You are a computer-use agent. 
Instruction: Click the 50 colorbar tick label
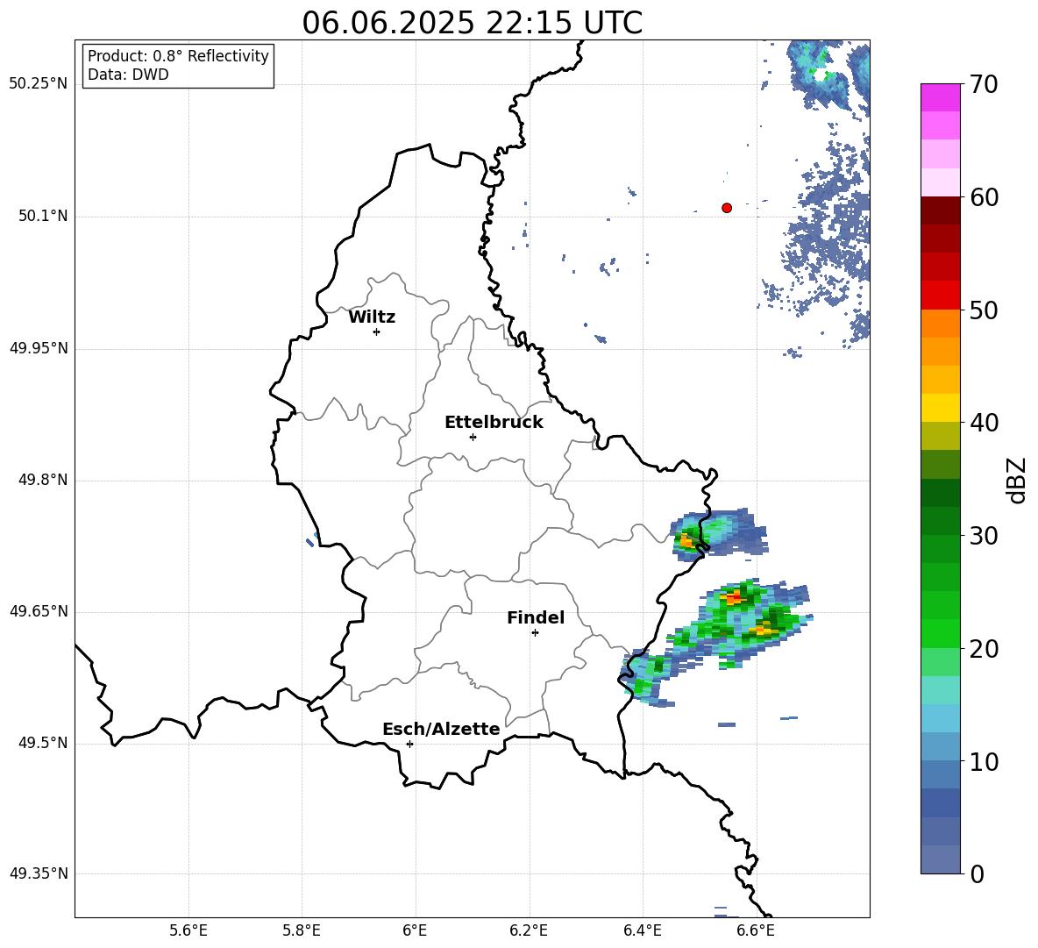(984, 310)
